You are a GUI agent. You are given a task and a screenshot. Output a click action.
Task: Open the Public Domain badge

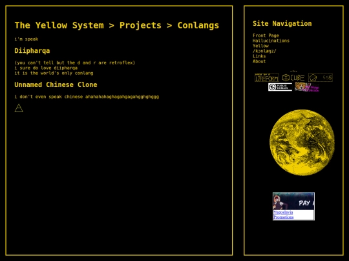(280, 87)
